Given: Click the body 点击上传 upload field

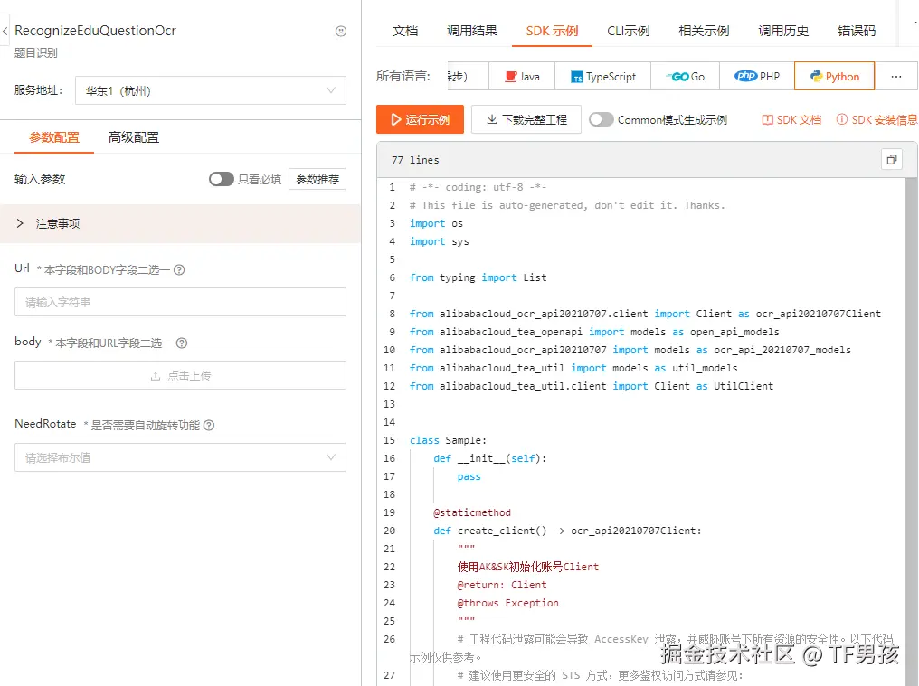Looking at the screenshot, I should point(181,375).
